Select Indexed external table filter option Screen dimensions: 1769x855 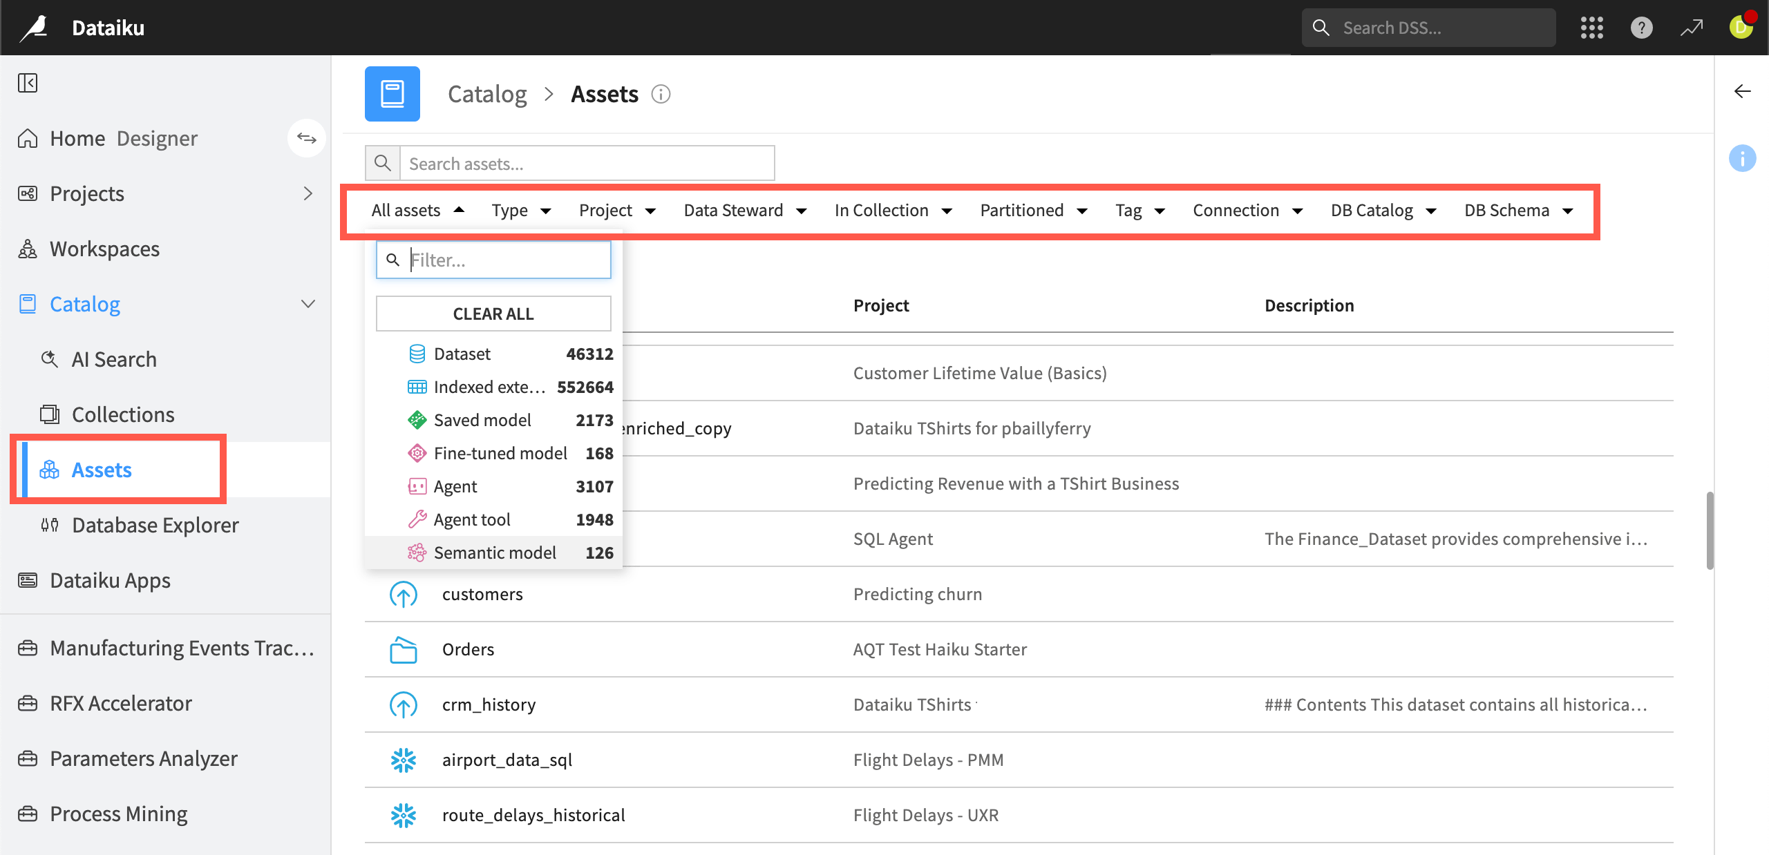493,387
